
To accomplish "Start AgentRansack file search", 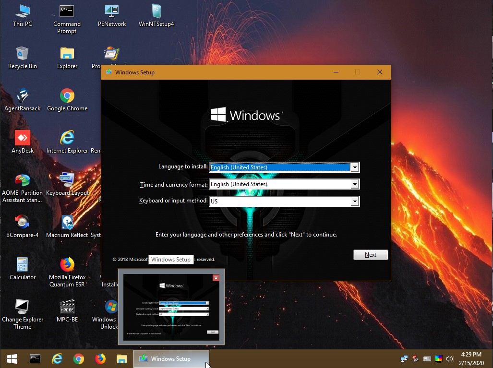I will click(22, 96).
